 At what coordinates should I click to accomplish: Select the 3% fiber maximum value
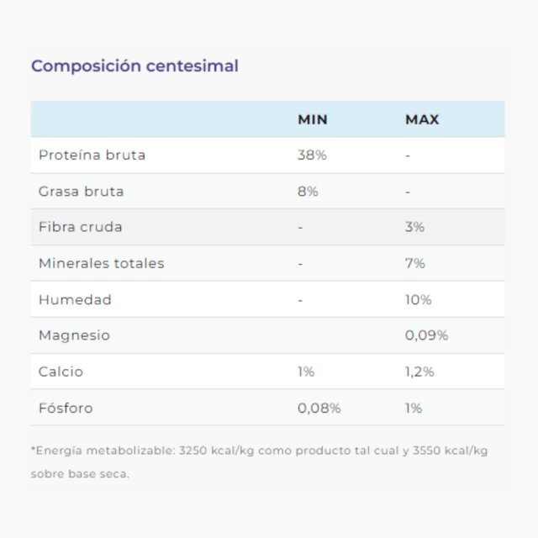(414, 227)
